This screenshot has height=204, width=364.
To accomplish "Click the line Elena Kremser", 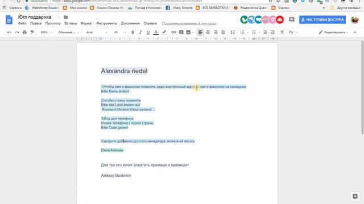I will coord(112,150).
